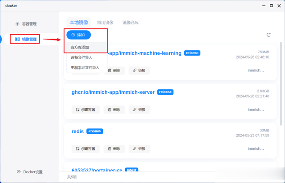This screenshot has height=183, width=285.
Task: Click the 783MB size text
Action: click(x=263, y=52)
